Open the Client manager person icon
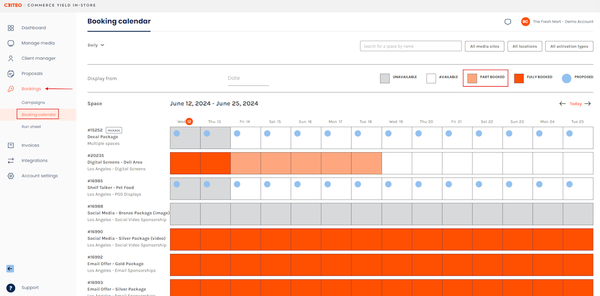600x296 pixels. point(11,59)
